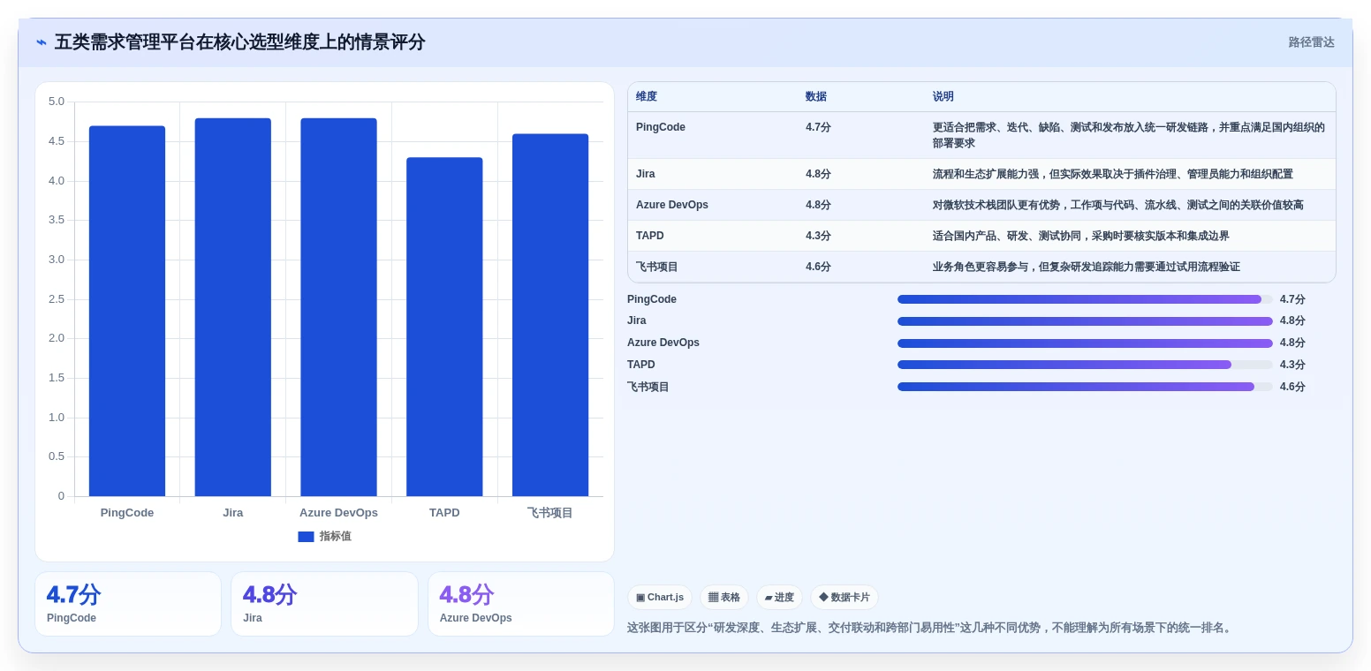Click the 指标值 legend label

pos(336,537)
